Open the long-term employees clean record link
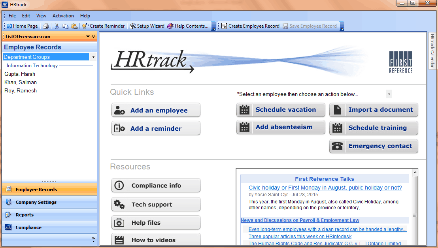This screenshot has width=438, height=248. point(327,229)
